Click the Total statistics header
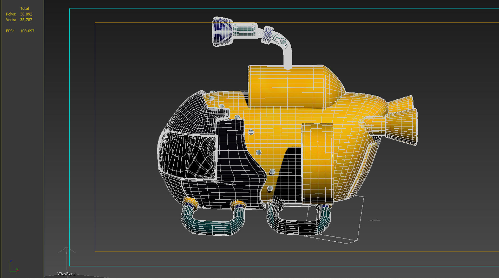This screenshot has width=499, height=280. tap(24, 9)
